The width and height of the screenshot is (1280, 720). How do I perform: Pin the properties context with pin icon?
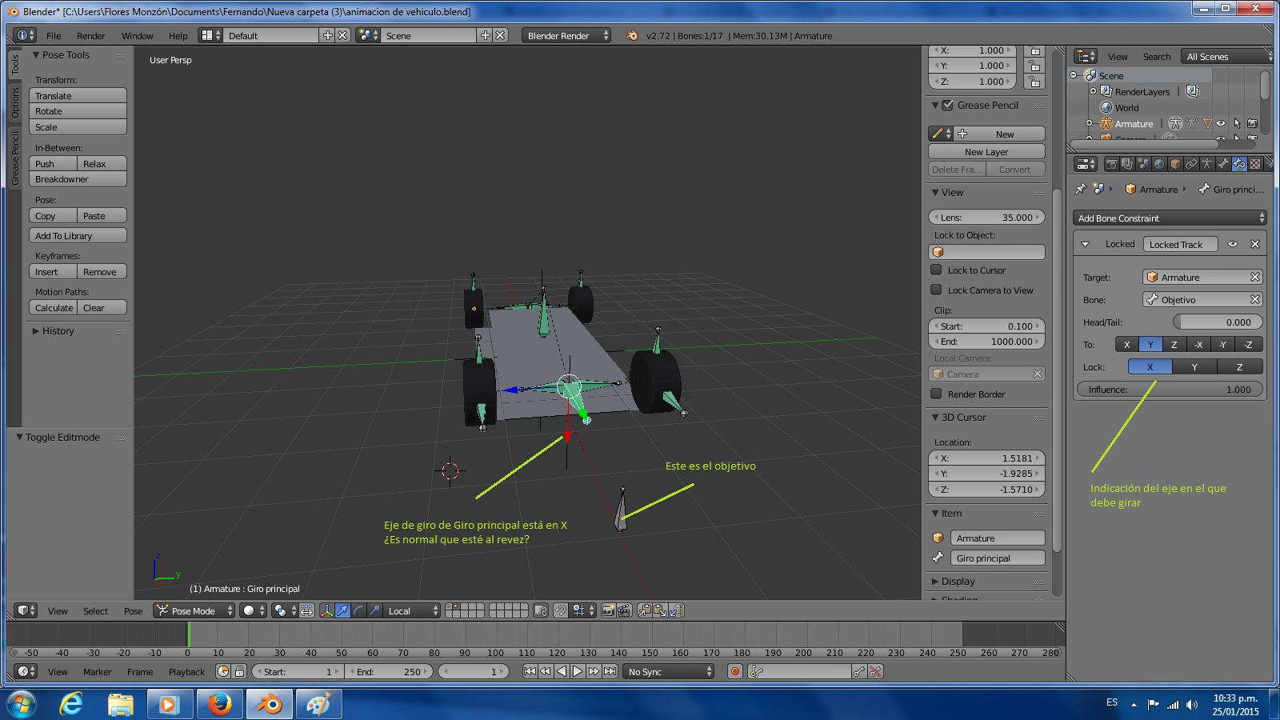(x=1080, y=190)
